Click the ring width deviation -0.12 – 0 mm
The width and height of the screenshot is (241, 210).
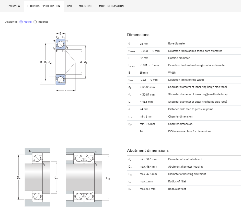click(x=148, y=80)
